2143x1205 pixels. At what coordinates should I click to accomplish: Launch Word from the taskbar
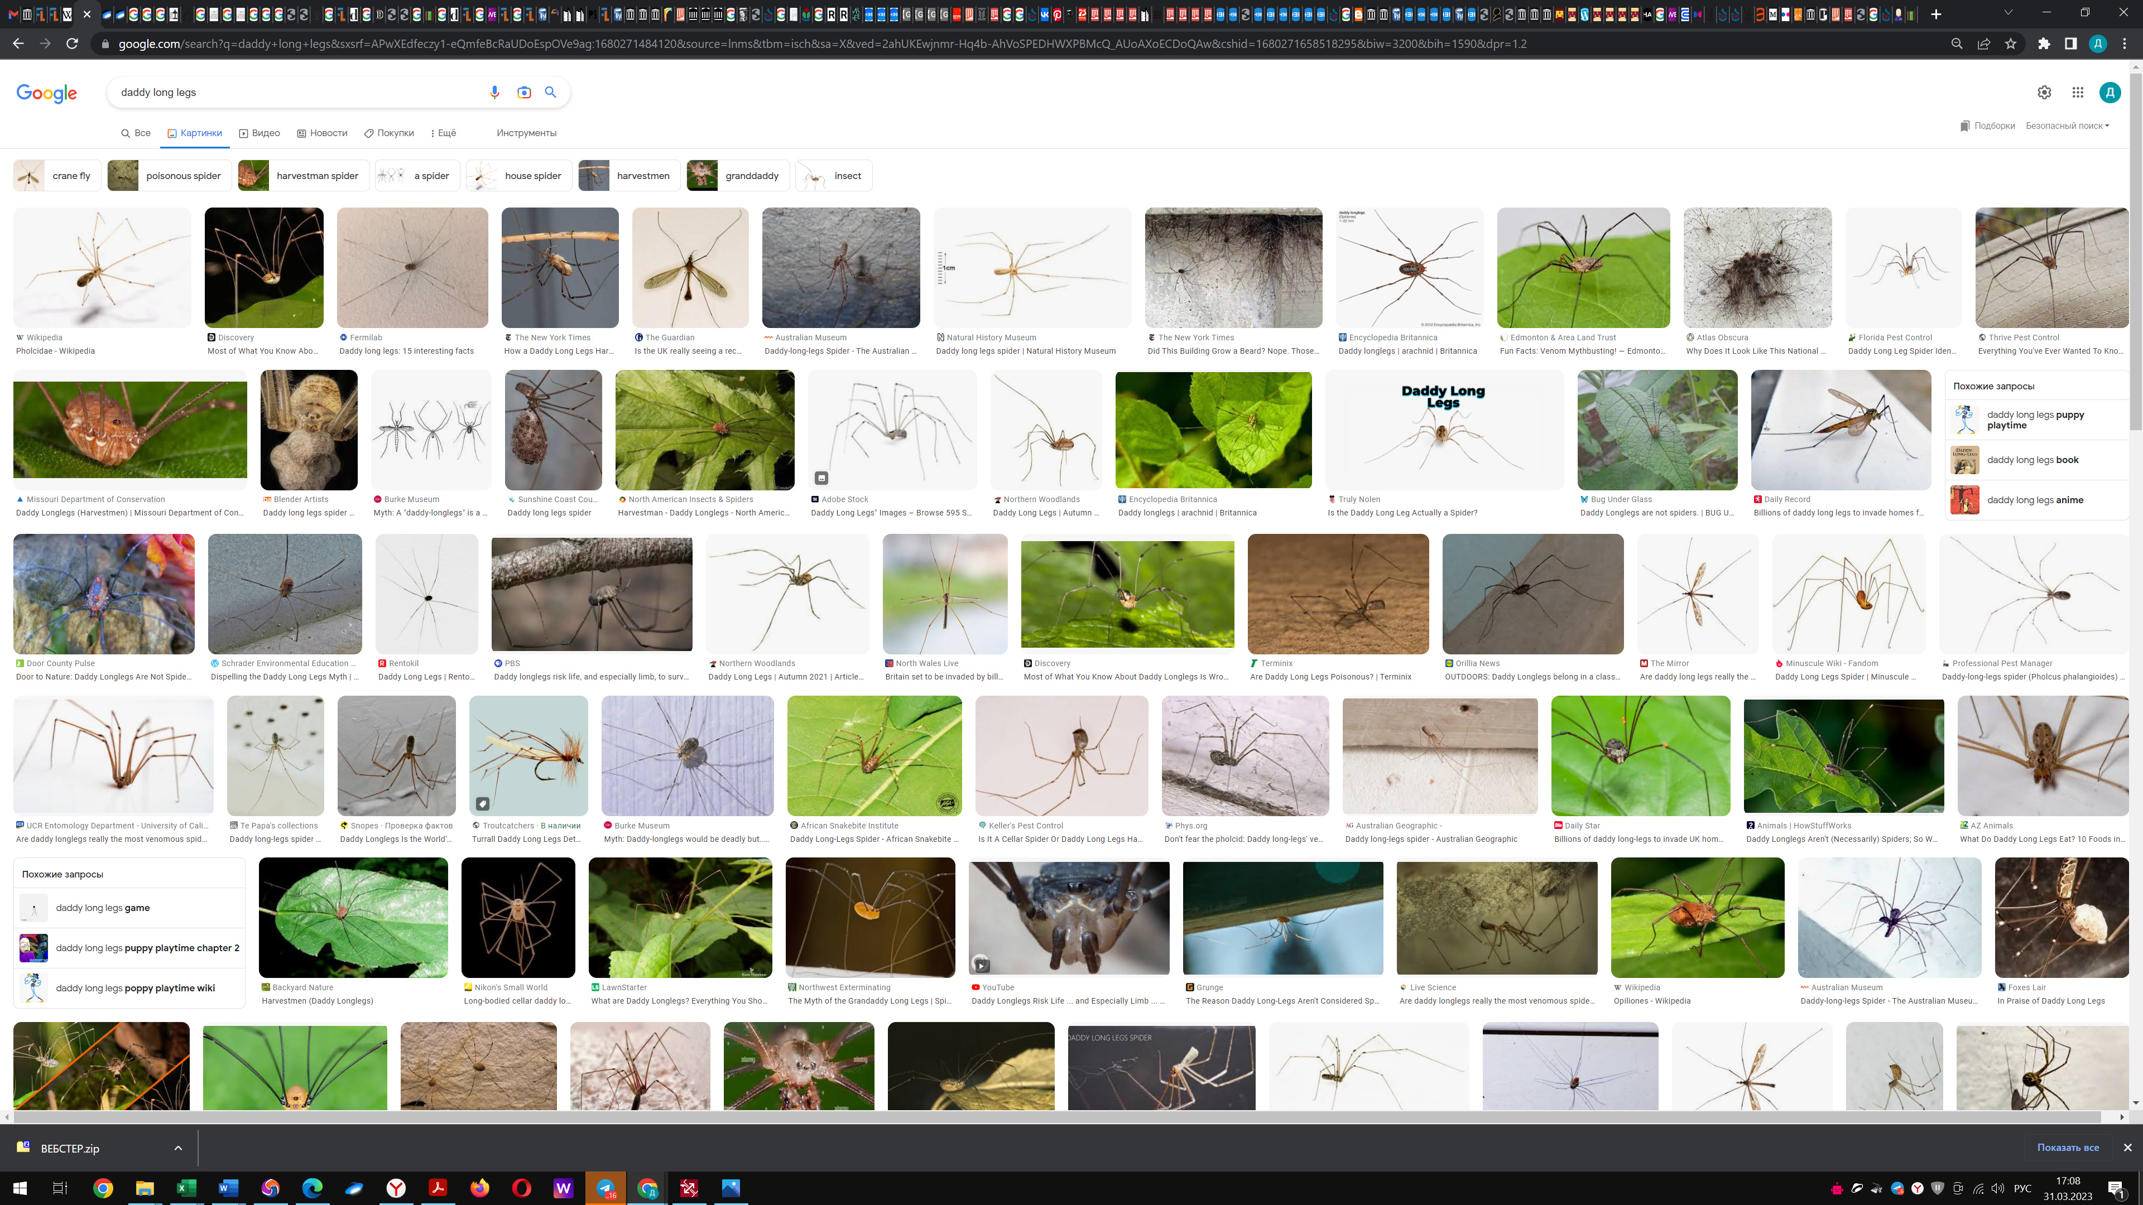coord(229,1188)
